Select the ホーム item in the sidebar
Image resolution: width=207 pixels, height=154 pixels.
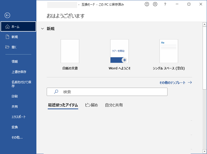[18, 26]
